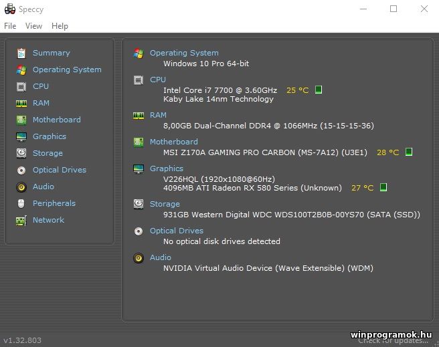Open the CPU heading link in summary
This screenshot has width=439, height=347.
click(158, 80)
